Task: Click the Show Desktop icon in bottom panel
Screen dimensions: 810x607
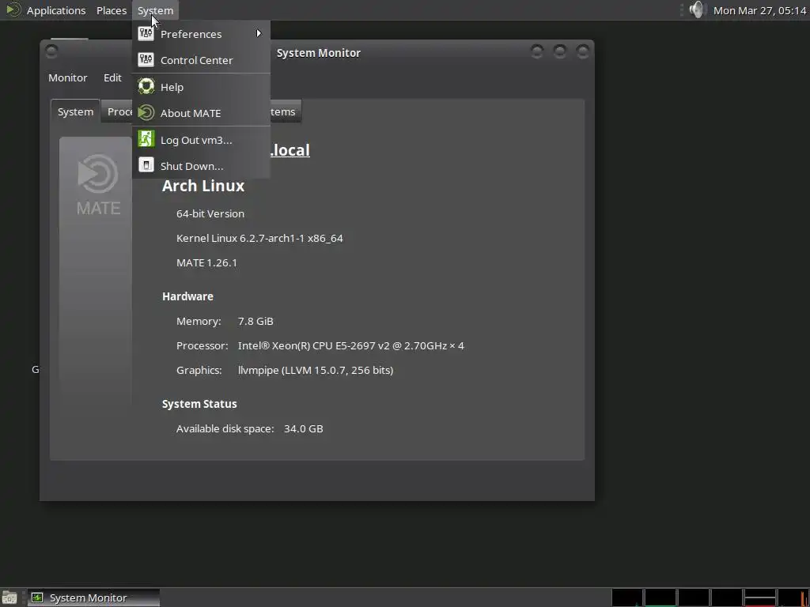Action: pos(9,598)
